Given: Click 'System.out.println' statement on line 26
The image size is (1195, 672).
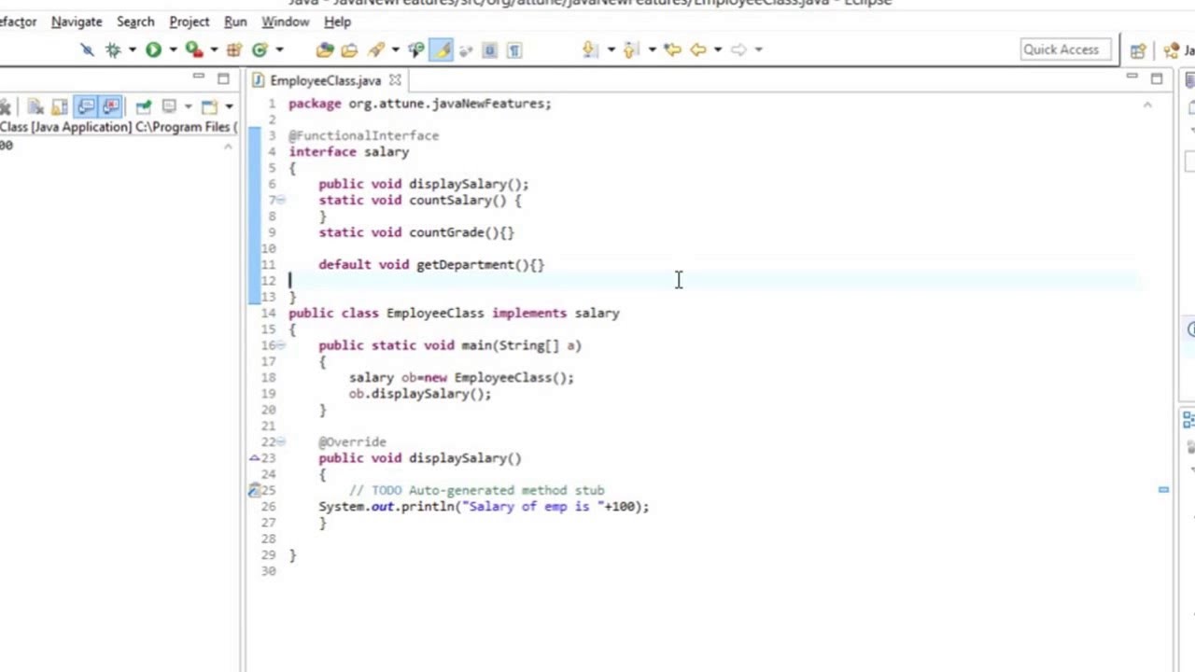Looking at the screenshot, I should click(484, 507).
